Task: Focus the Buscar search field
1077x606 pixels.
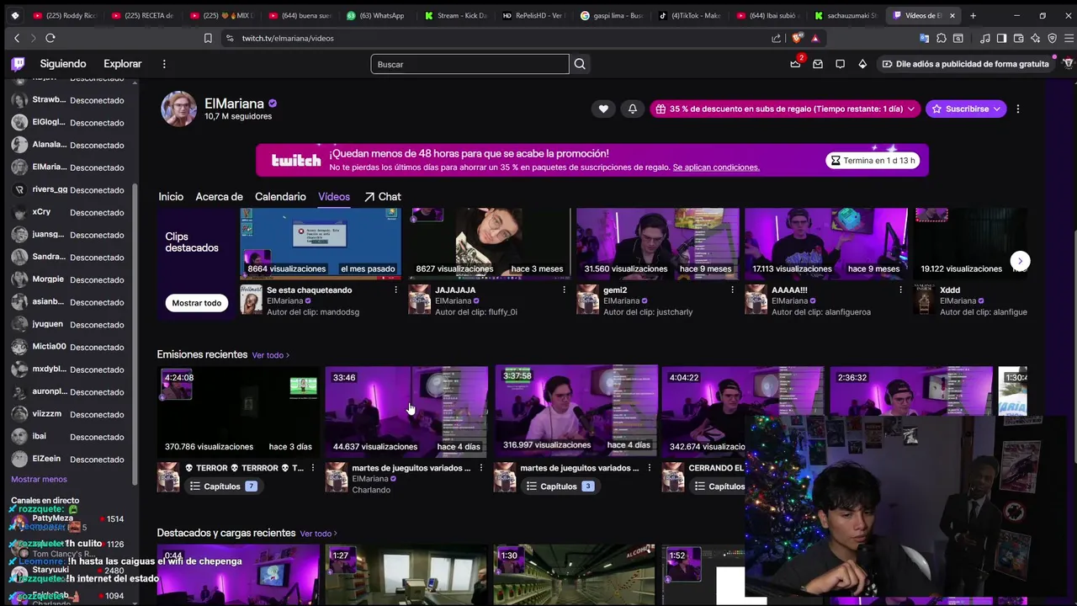Action: (470, 64)
